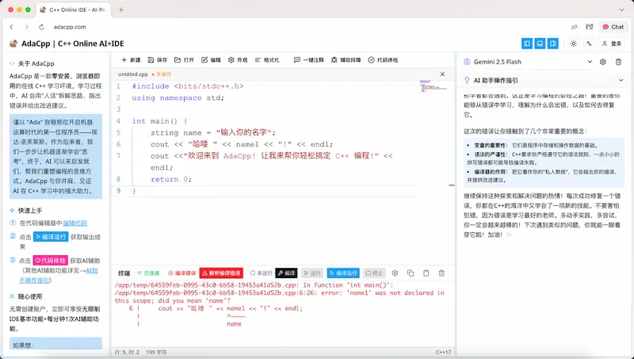Click the terminal clipboard paste icon
This screenshot has width=634, height=359.
click(426, 273)
